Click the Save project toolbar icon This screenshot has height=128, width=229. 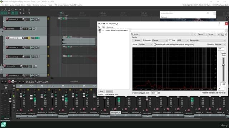pyautogui.click(x=9, y=10)
